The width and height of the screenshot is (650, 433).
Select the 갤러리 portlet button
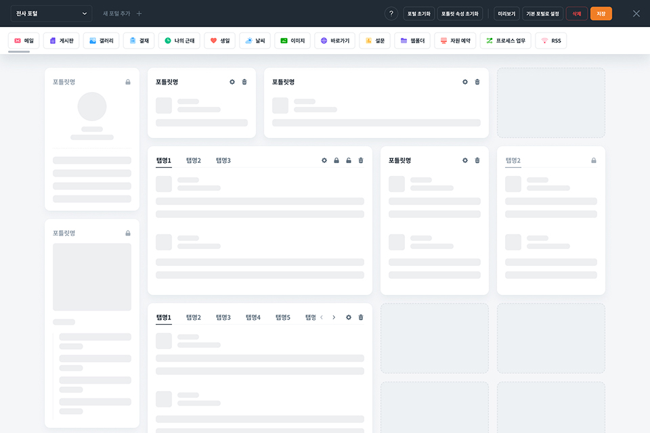pyautogui.click(x=101, y=41)
